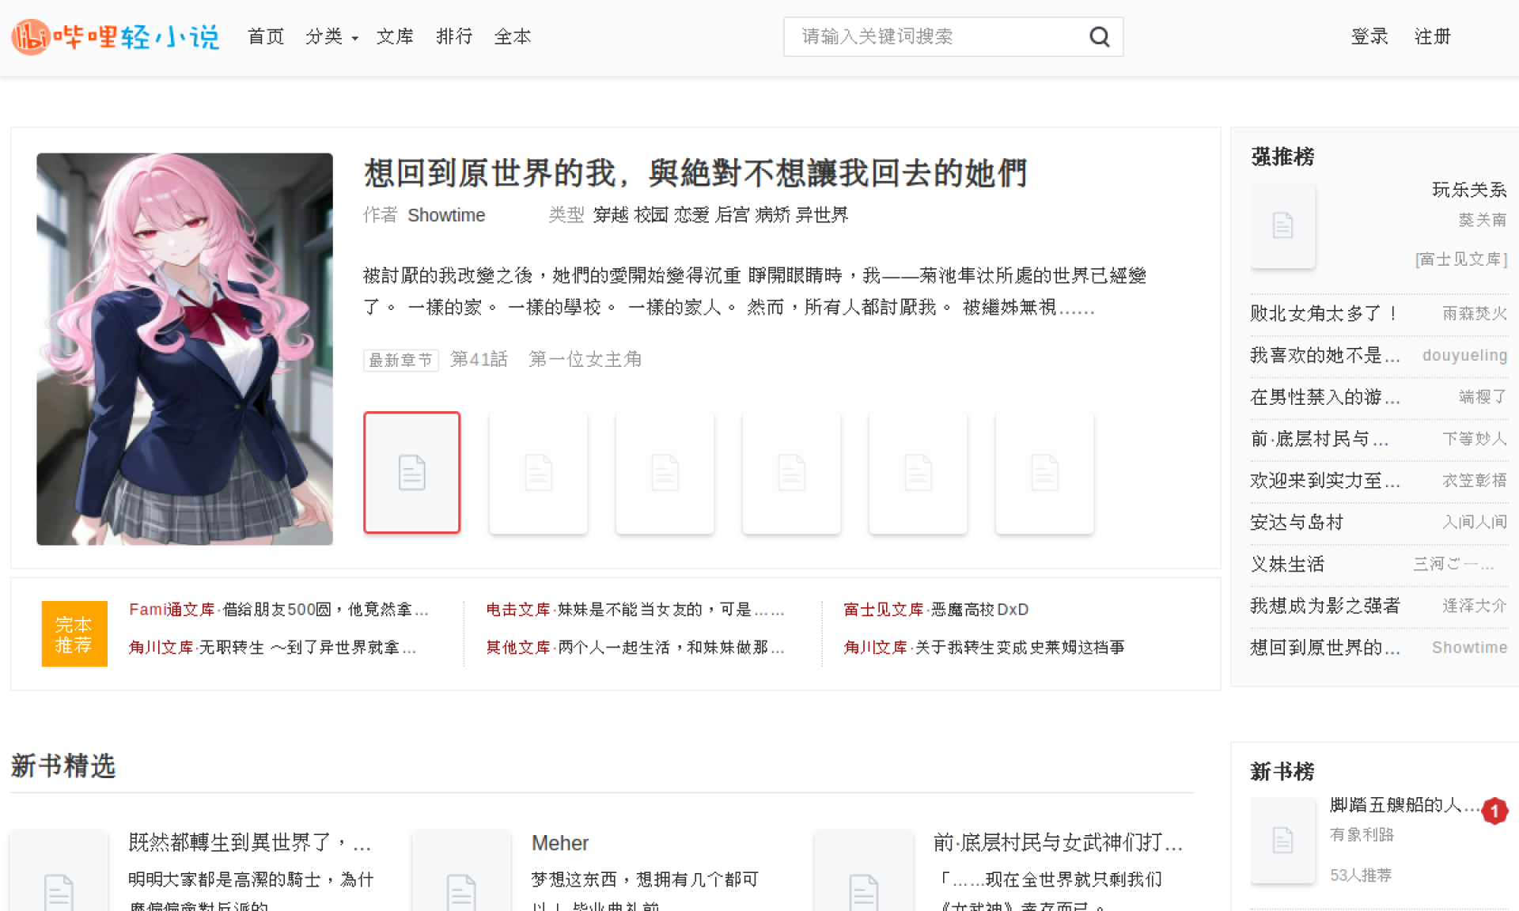This screenshot has height=911, width=1519.
Task: Click the search magnifier icon
Action: point(1099,36)
